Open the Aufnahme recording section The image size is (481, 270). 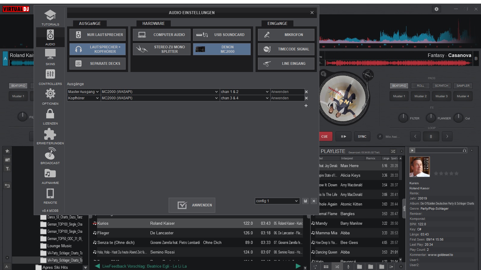coord(50,176)
